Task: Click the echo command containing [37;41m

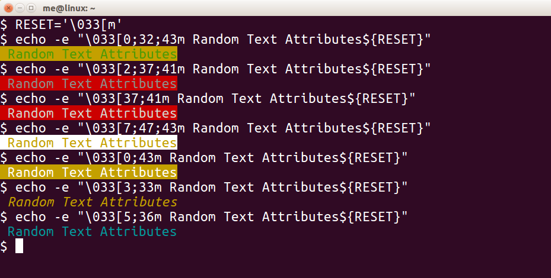Action: pyautogui.click(x=208, y=99)
